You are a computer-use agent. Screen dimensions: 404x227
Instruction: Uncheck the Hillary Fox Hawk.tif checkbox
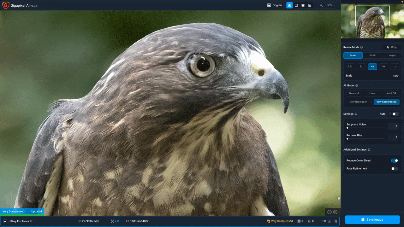pyautogui.click(x=5, y=221)
